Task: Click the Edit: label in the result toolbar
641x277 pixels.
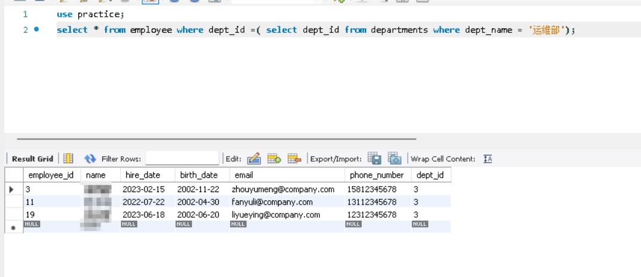Action: click(x=233, y=159)
